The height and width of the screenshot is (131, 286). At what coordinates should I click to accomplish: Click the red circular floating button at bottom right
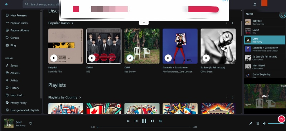pyautogui.click(x=281, y=119)
